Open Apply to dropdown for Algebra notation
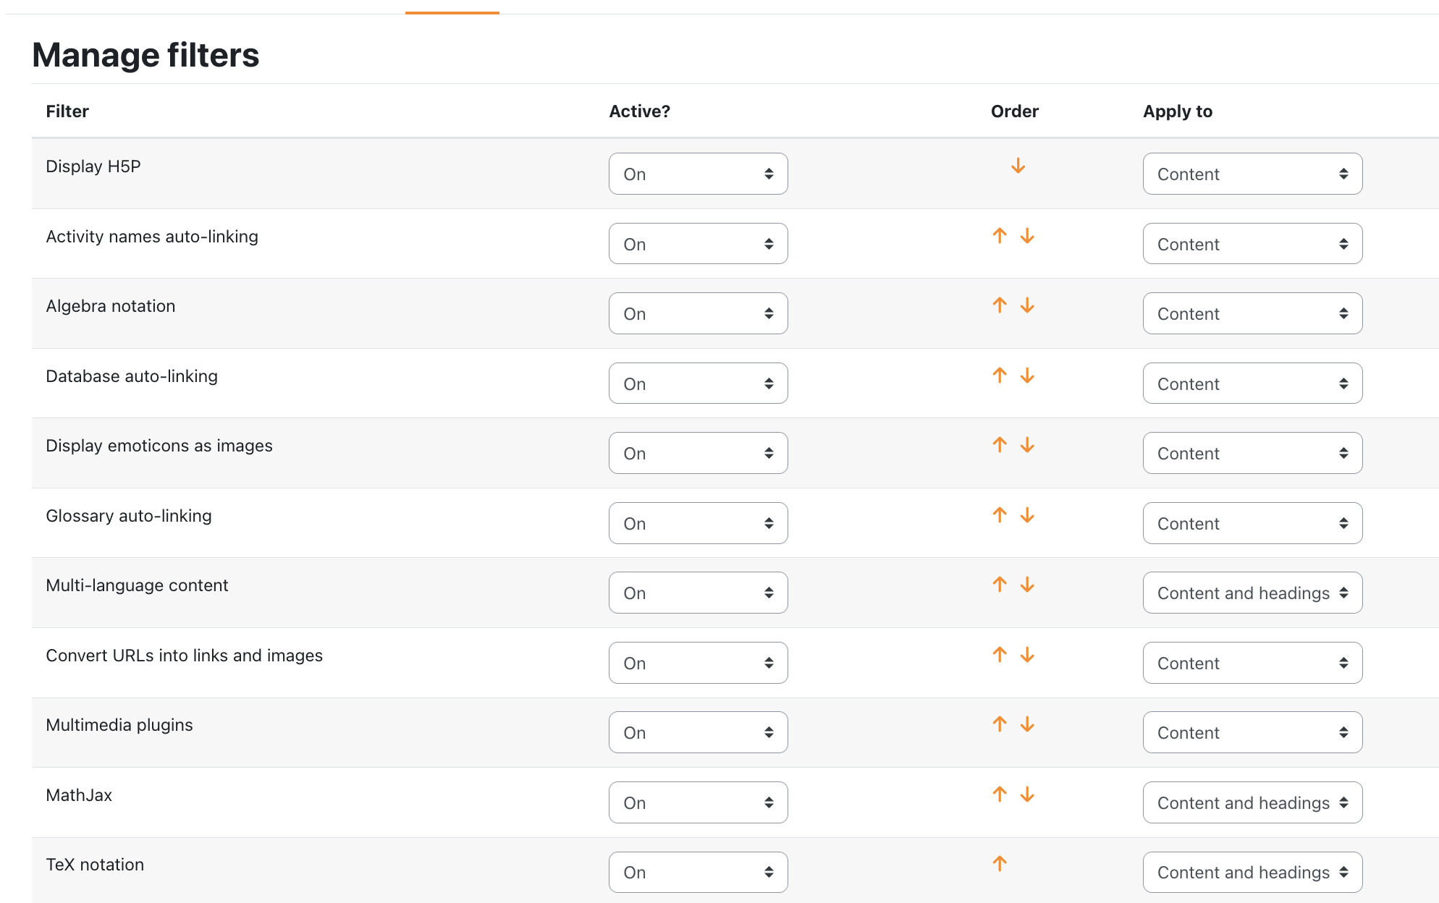This screenshot has width=1439, height=903. click(1252, 313)
